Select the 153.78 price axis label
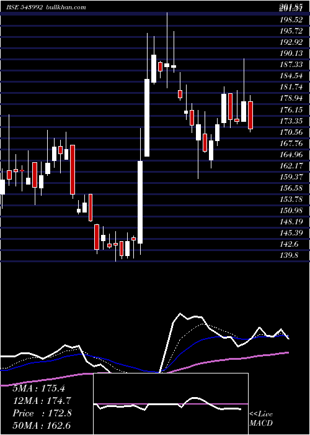The width and height of the screenshot is (310, 435). click(291, 199)
